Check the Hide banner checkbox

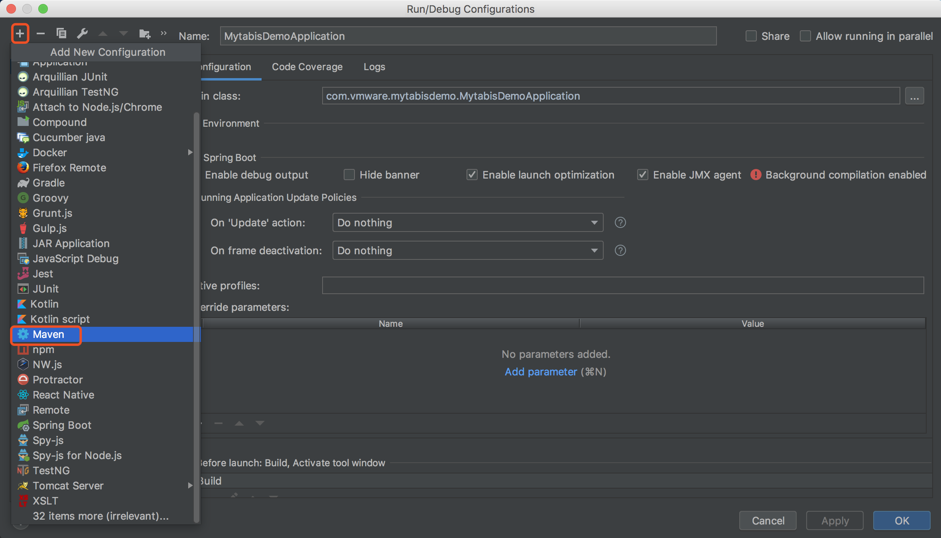click(349, 175)
